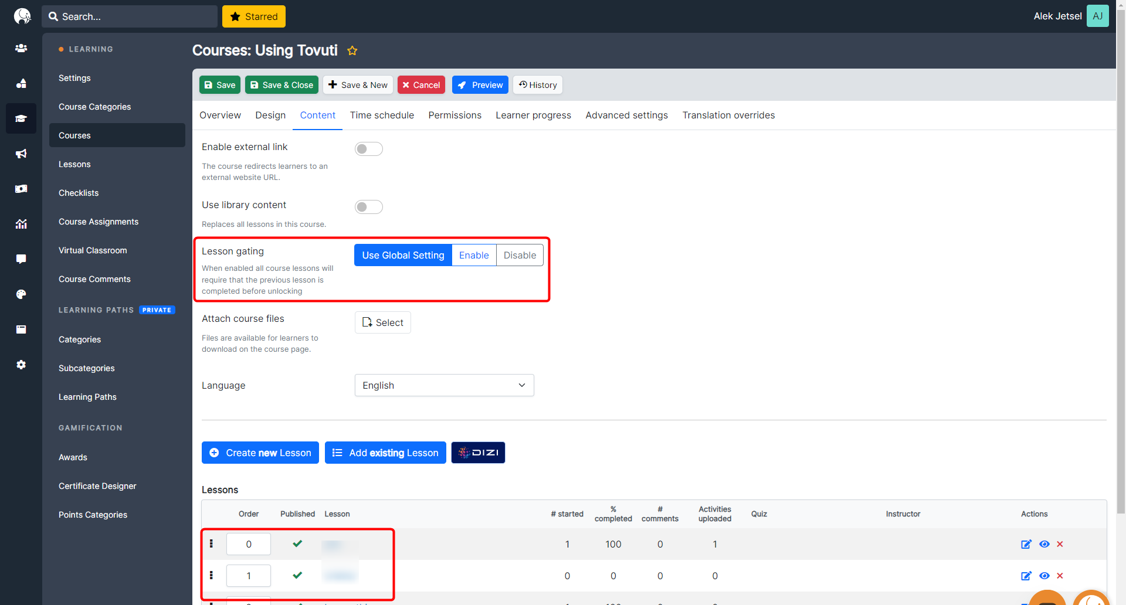This screenshot has height=605, width=1126.
Task: Open the users icon in left rail
Action: 21,48
